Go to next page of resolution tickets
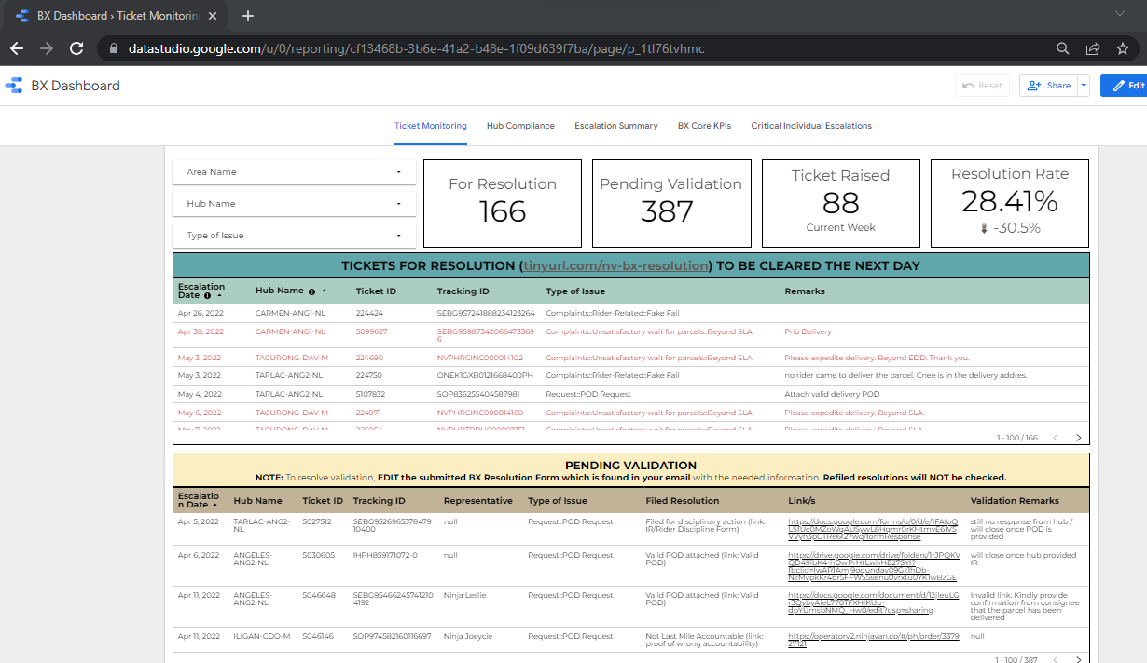This screenshot has height=663, width=1147. [1079, 438]
